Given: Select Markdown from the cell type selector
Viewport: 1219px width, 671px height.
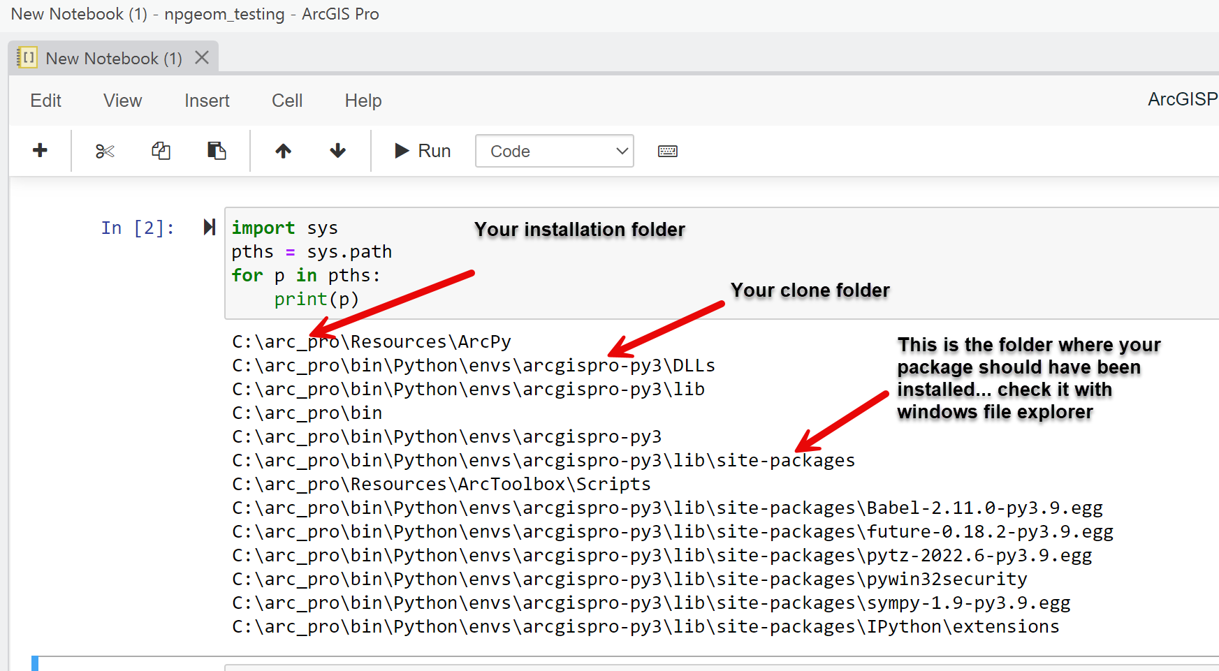Looking at the screenshot, I should pyautogui.click(x=554, y=151).
